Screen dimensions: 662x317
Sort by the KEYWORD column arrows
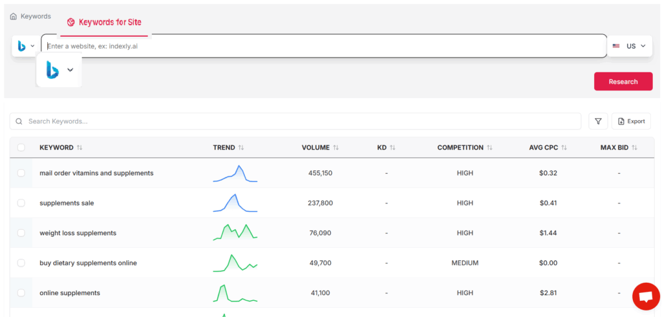tap(80, 148)
